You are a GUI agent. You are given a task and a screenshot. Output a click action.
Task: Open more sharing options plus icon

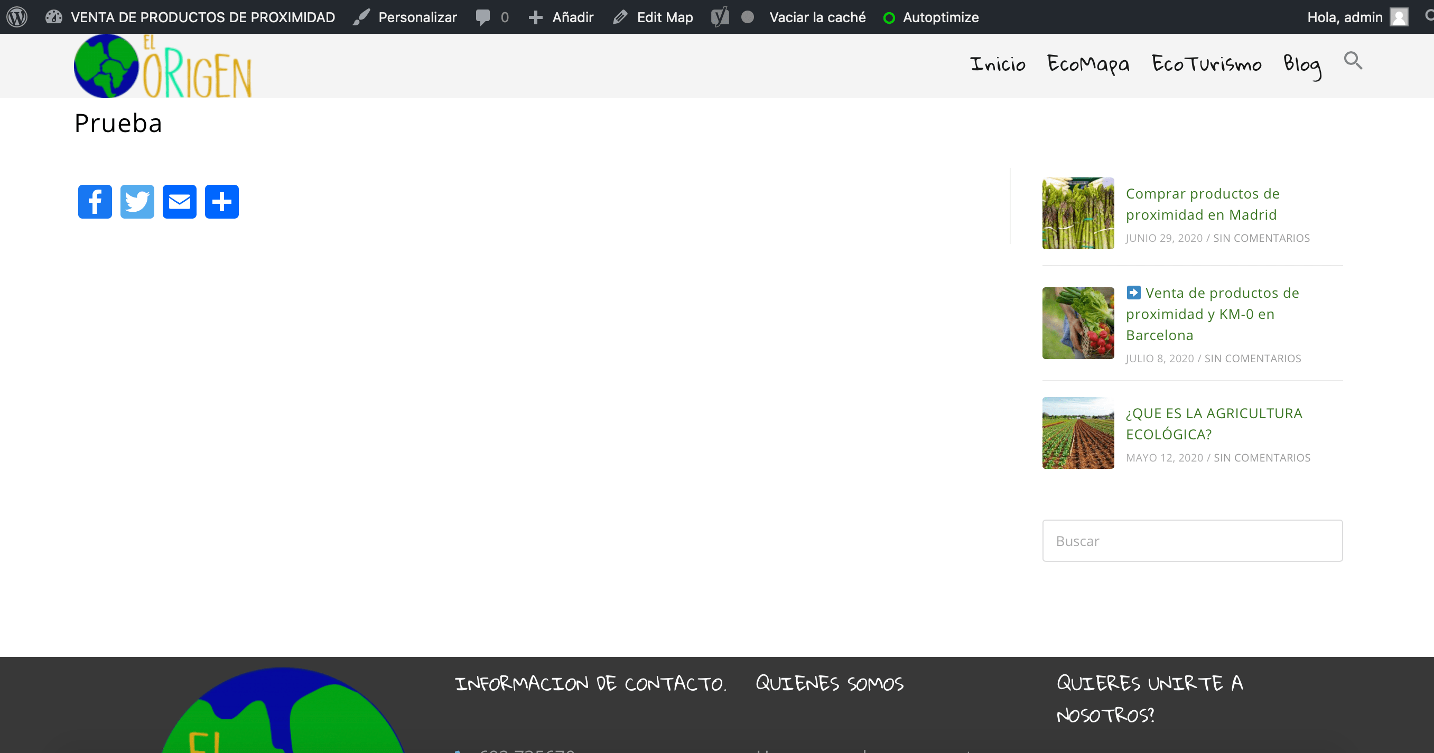coord(221,202)
